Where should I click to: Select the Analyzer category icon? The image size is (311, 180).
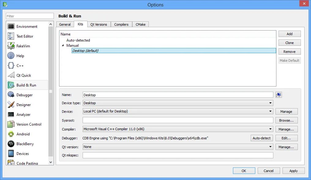coord(11,115)
